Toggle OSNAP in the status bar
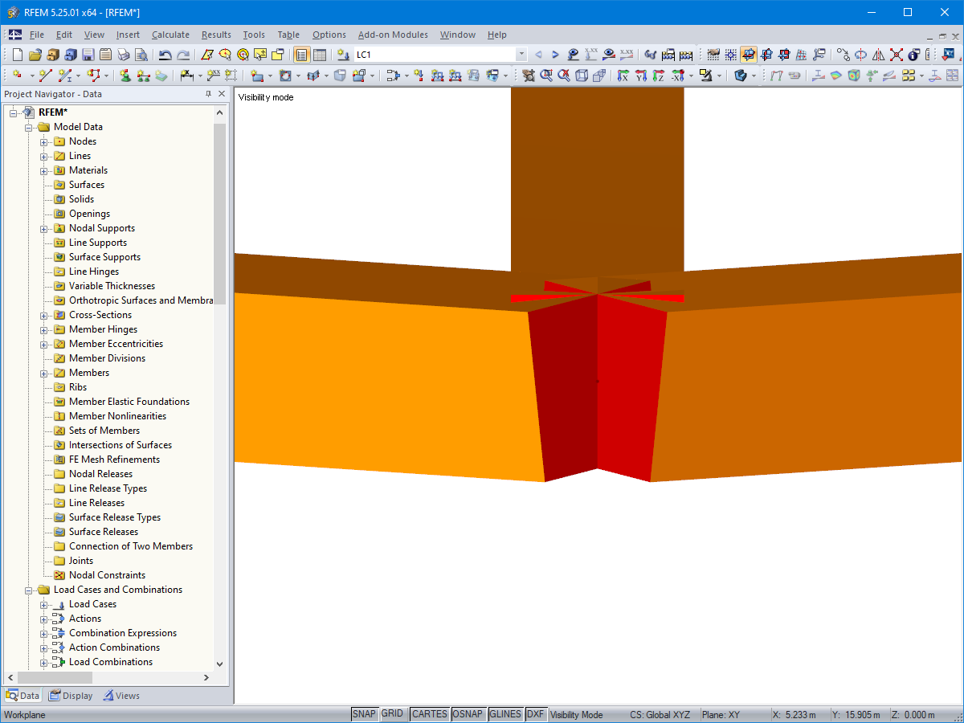The image size is (964, 723). point(468,714)
